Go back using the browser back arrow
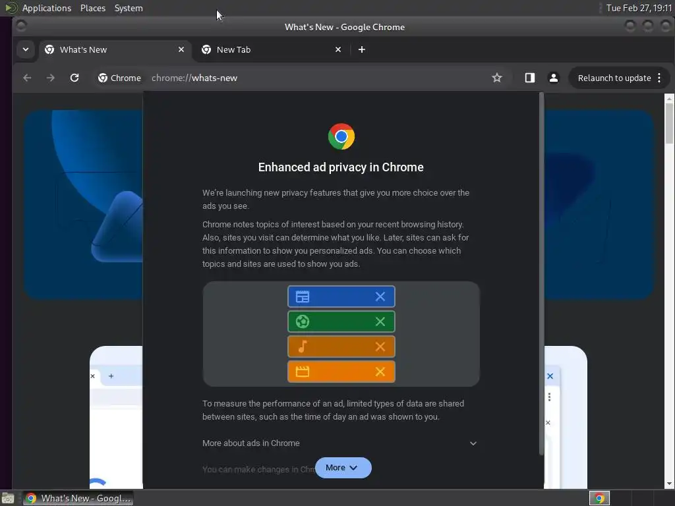This screenshot has width=675, height=506. (27, 78)
